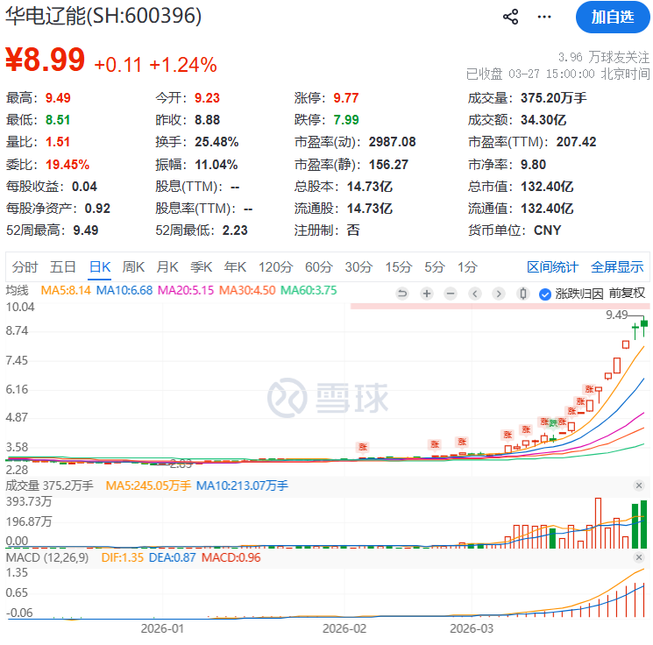Click the 9.49 high price annotation on chart
This screenshot has height=645, width=653.
616,315
